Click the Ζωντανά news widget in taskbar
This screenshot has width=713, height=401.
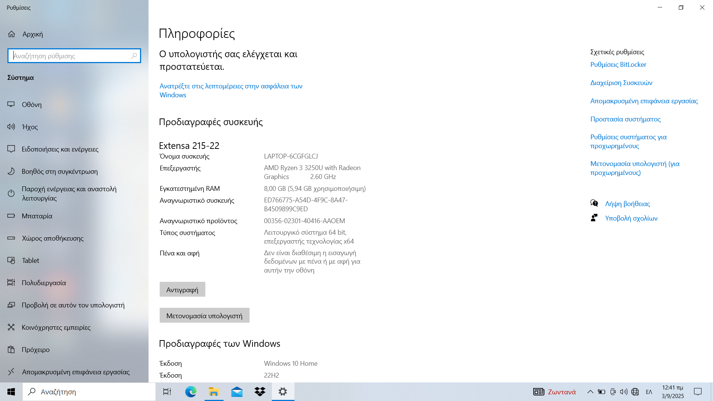tap(554, 392)
